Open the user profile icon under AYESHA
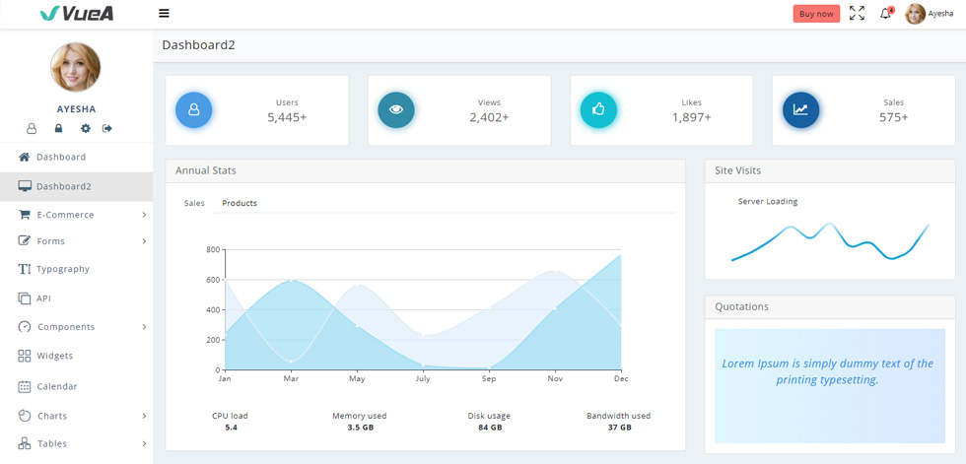Image resolution: width=966 pixels, height=464 pixels. tap(32, 129)
